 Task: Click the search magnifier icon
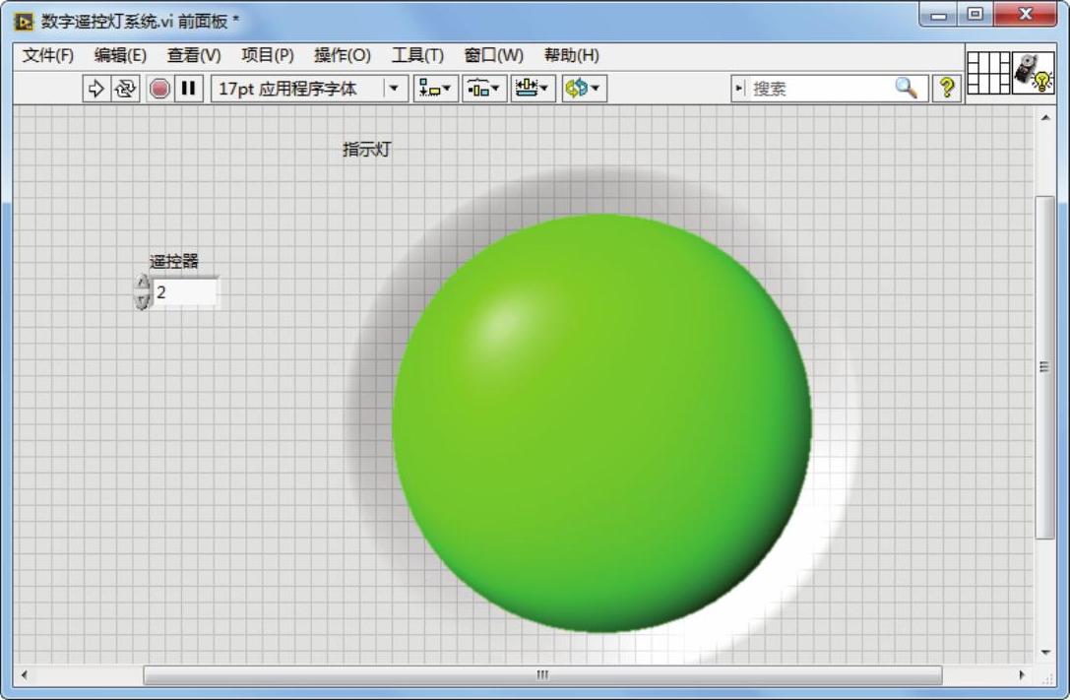(x=906, y=88)
